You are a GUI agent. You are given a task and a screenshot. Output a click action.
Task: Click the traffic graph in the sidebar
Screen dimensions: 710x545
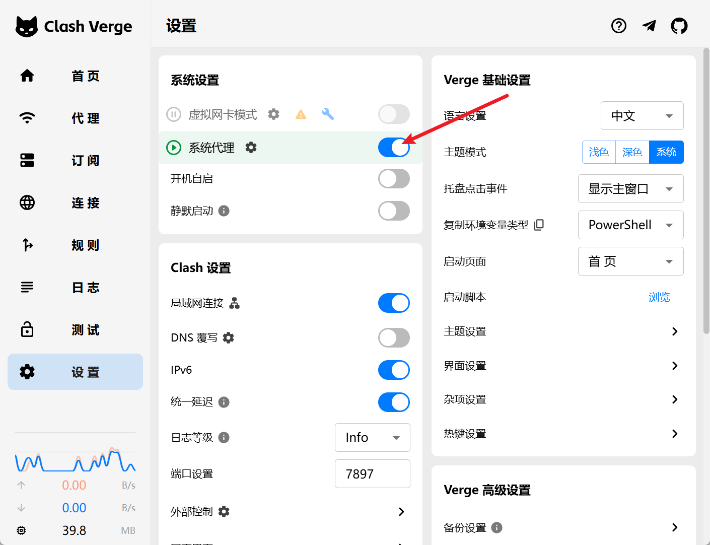pyautogui.click(x=75, y=452)
